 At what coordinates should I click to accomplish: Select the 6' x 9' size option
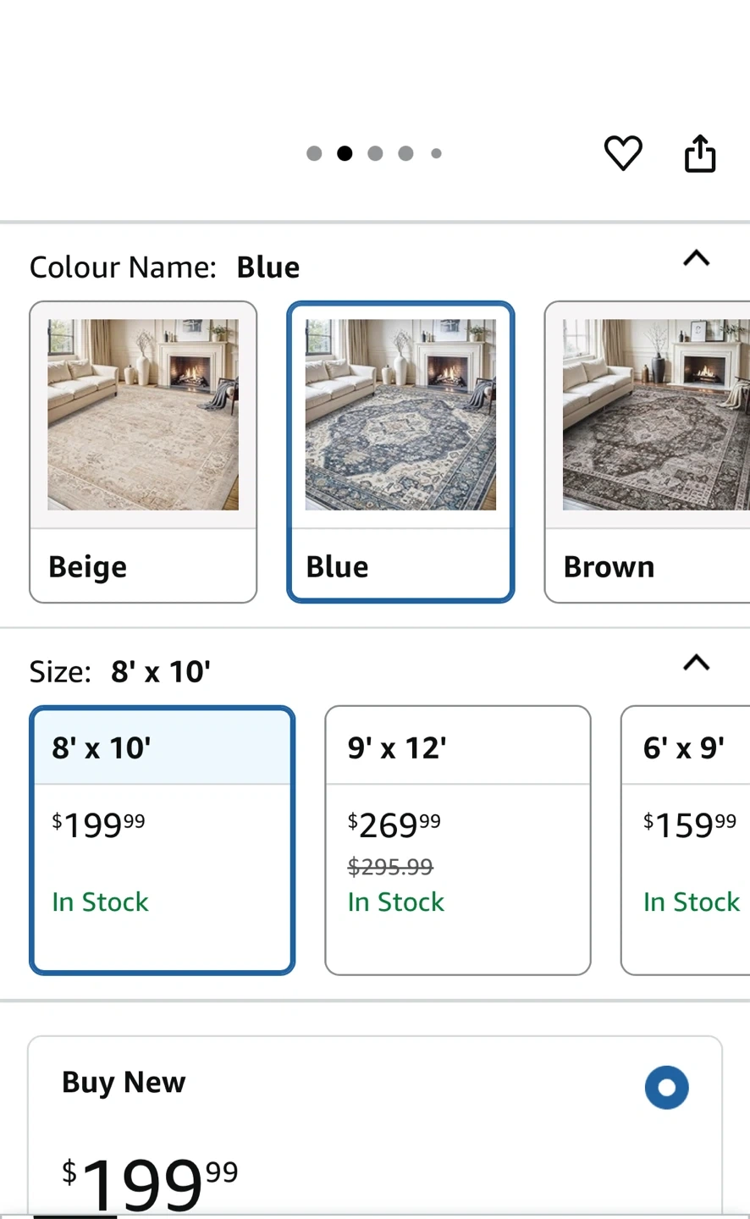[x=686, y=840]
